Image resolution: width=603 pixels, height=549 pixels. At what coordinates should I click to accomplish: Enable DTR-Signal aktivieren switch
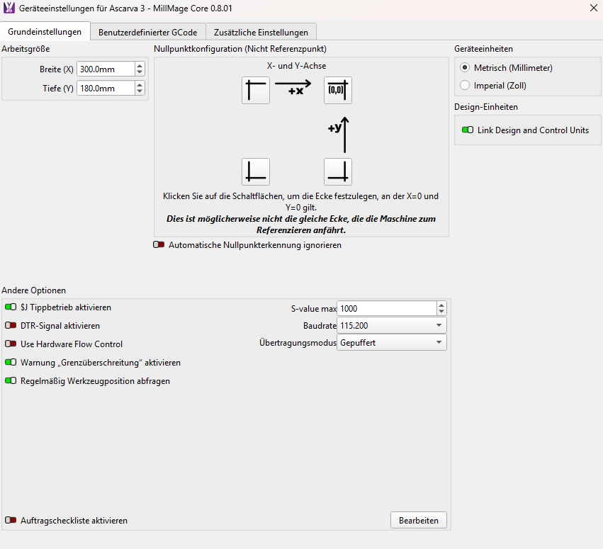tap(11, 326)
